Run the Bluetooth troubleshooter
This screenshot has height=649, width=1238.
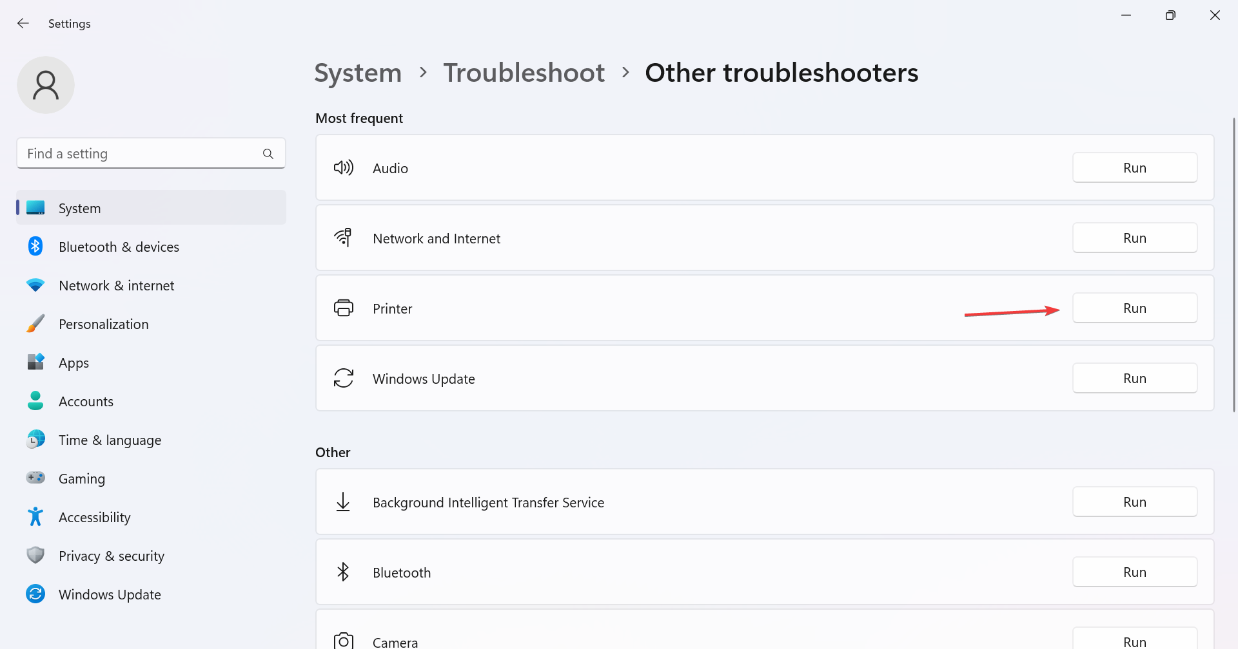[1135, 572]
